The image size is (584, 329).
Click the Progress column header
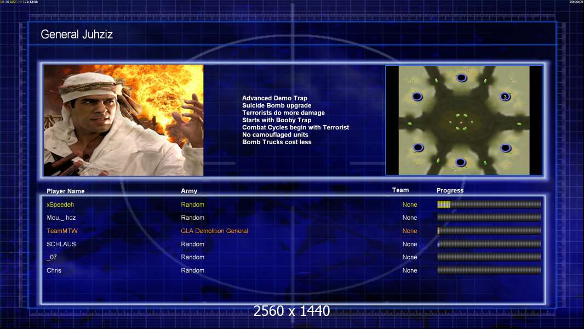point(450,191)
